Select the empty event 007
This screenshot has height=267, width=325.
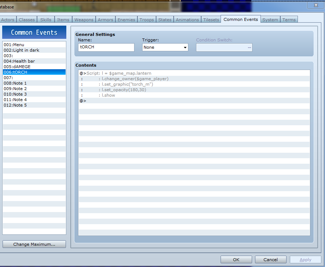pyautogui.click(x=34, y=78)
